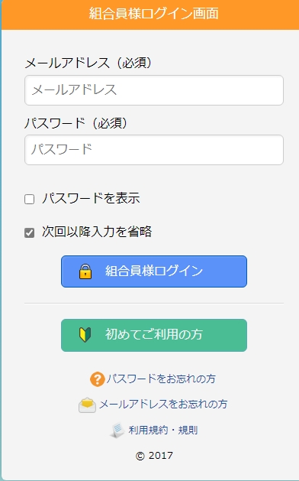Click the yellow padlock icon on login button
299x481 pixels.
[x=85, y=271]
